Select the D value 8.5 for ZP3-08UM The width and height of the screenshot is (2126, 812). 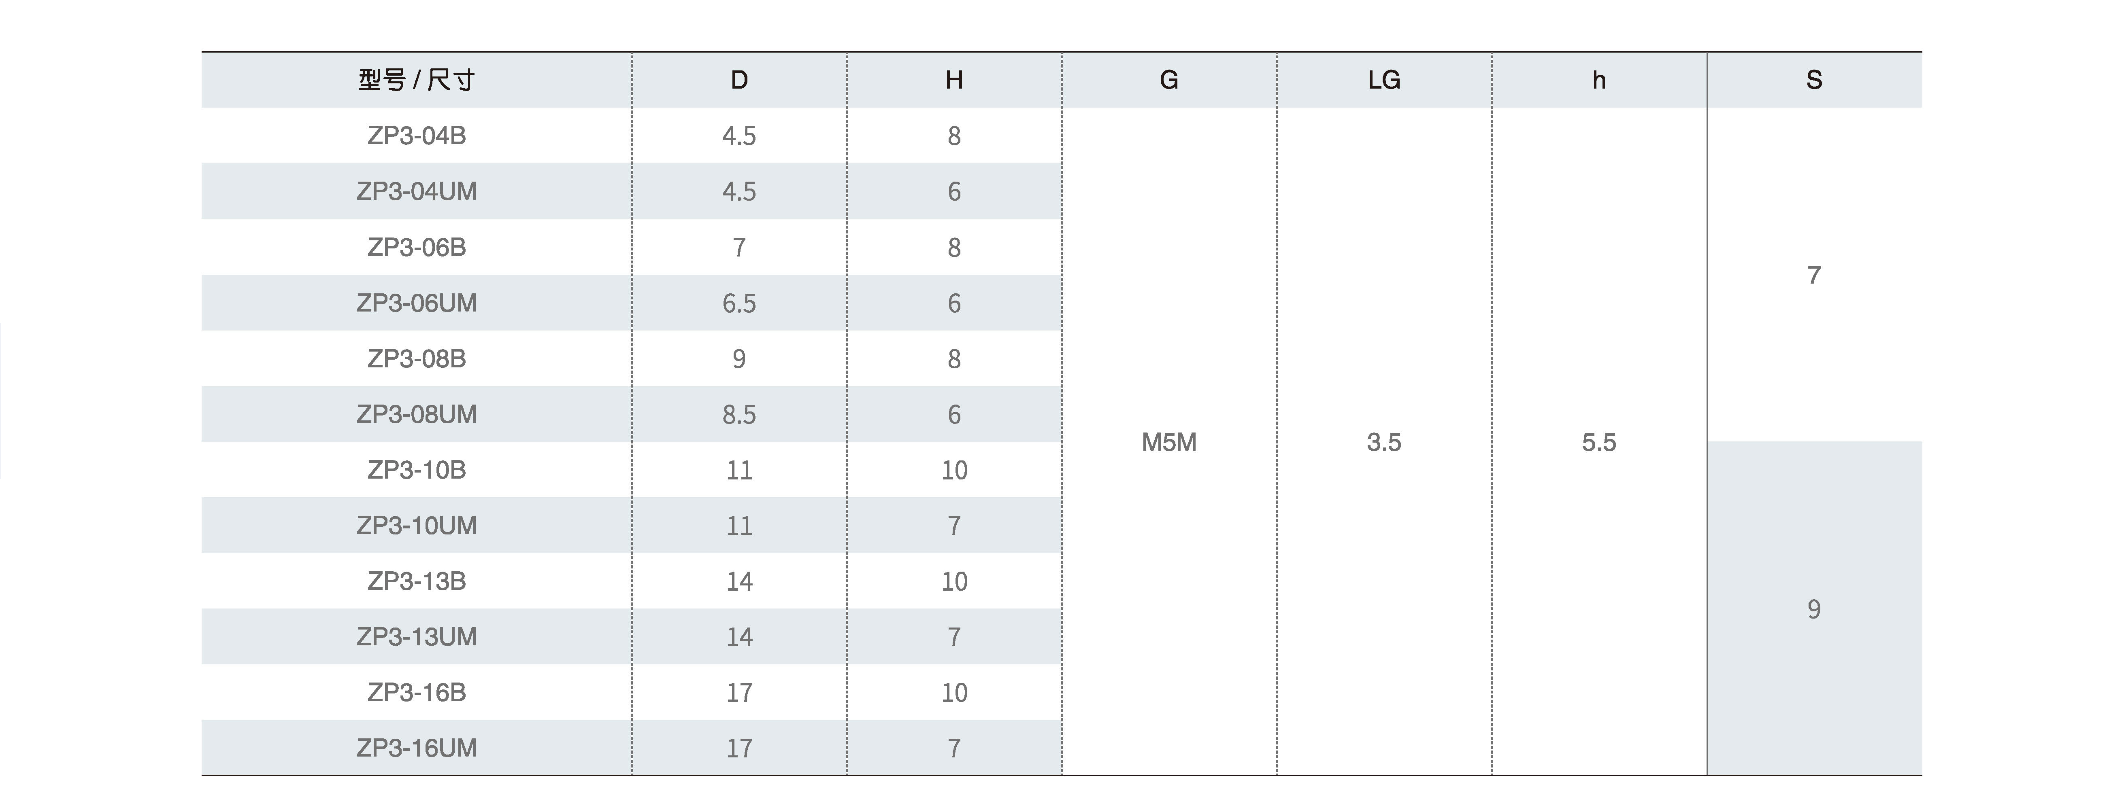click(738, 414)
